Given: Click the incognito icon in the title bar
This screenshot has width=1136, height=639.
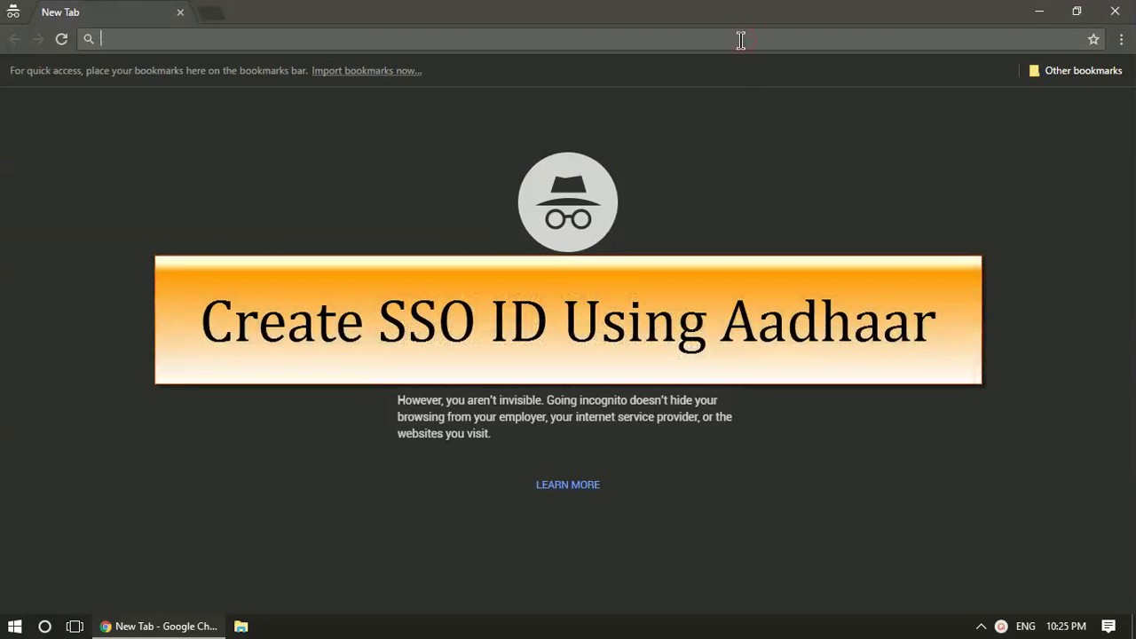Looking at the screenshot, I should coord(13,12).
